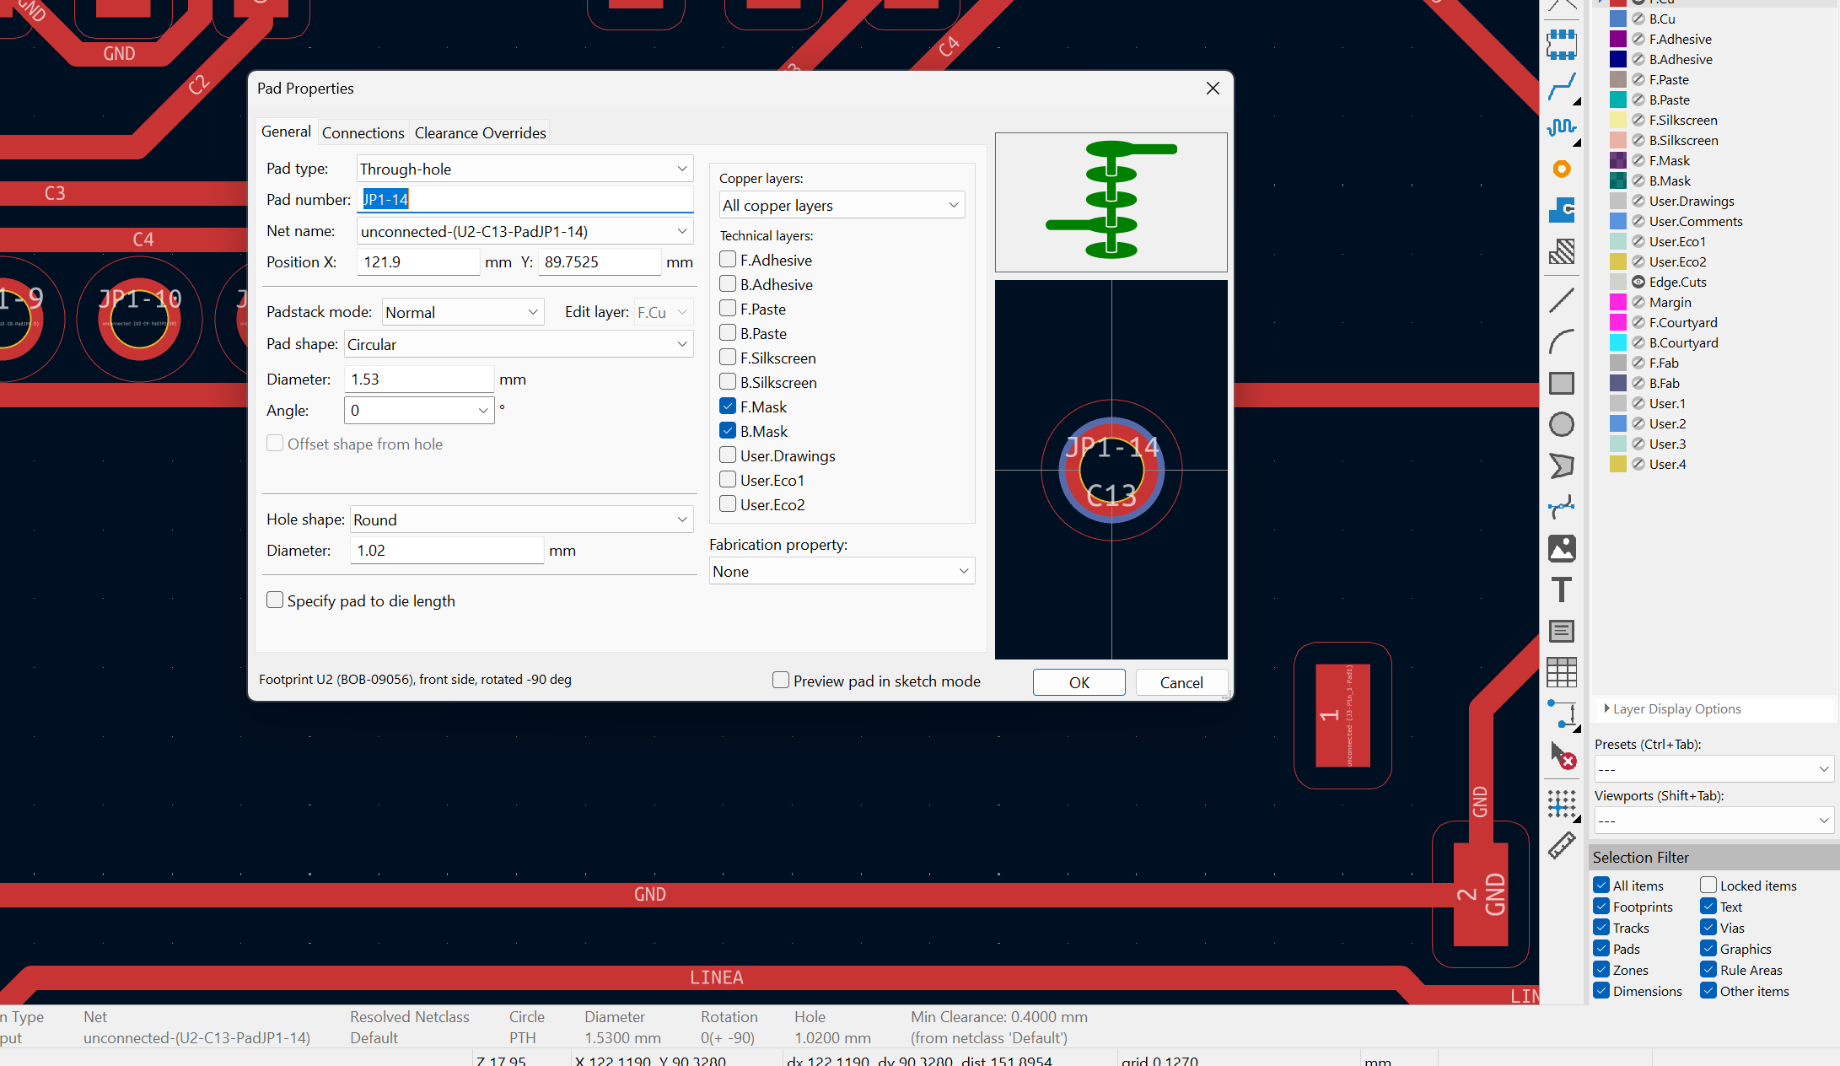Click the OK button
This screenshot has height=1066, width=1840.
(1079, 681)
